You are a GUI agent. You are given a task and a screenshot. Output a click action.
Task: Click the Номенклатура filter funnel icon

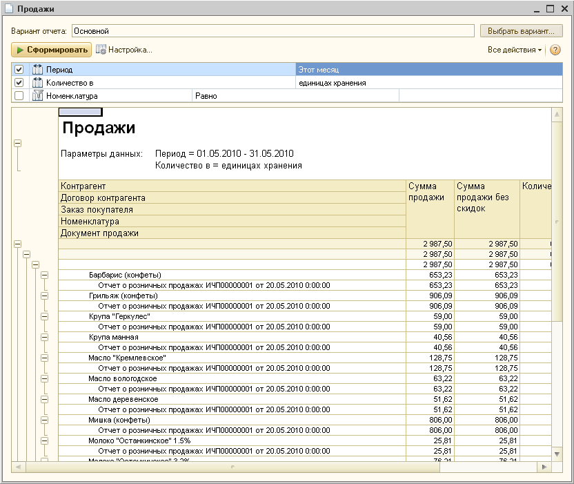[x=37, y=96]
